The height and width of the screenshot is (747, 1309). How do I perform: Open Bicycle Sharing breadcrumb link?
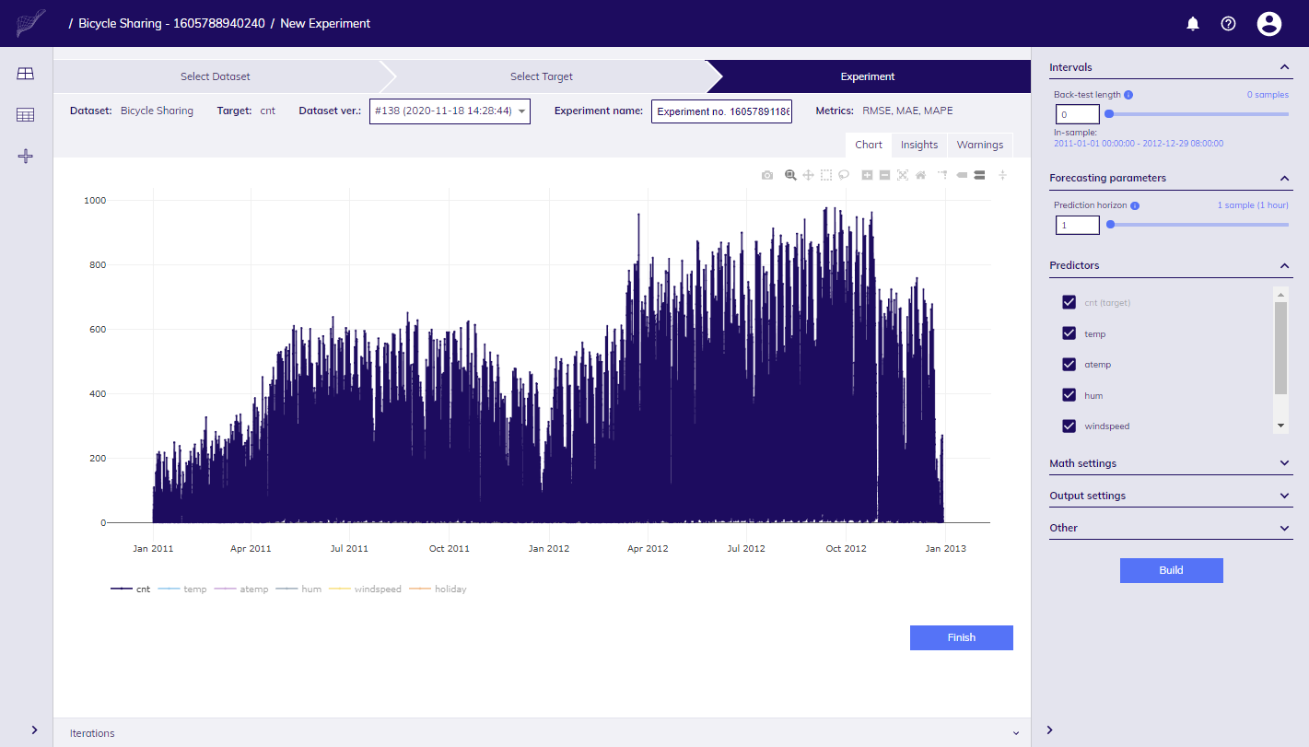(x=172, y=24)
